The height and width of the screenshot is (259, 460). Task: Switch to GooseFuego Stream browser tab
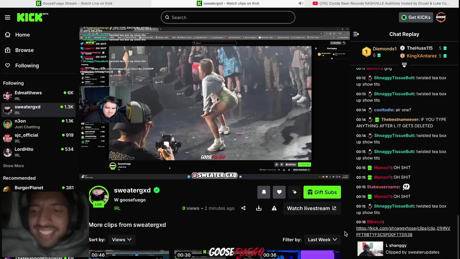pos(75,3)
